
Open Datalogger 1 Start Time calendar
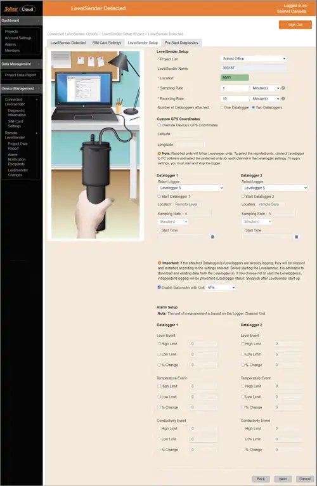[x=212, y=237]
